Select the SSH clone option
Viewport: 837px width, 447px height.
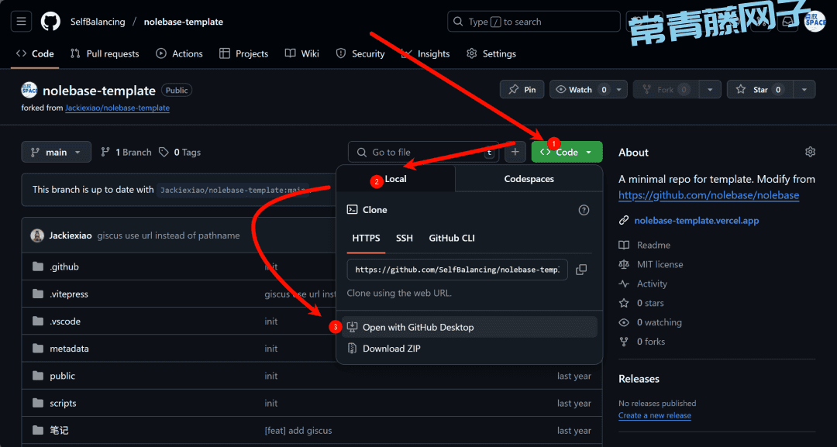404,238
